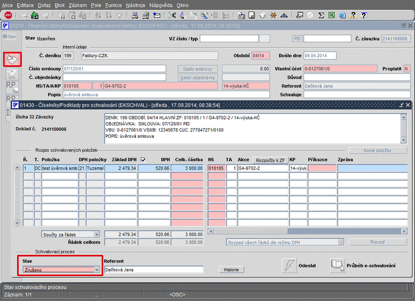The image size is (415, 301).
Task: Click the SPS icon in left sidebar
Action: (11, 75)
